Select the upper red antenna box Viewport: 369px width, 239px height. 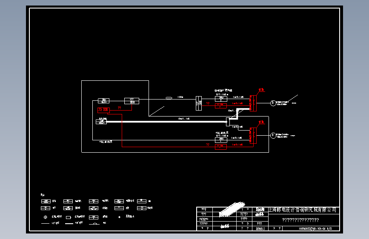pos(253,103)
